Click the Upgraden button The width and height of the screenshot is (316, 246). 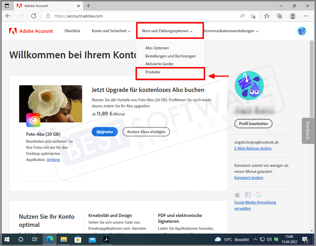(104, 131)
